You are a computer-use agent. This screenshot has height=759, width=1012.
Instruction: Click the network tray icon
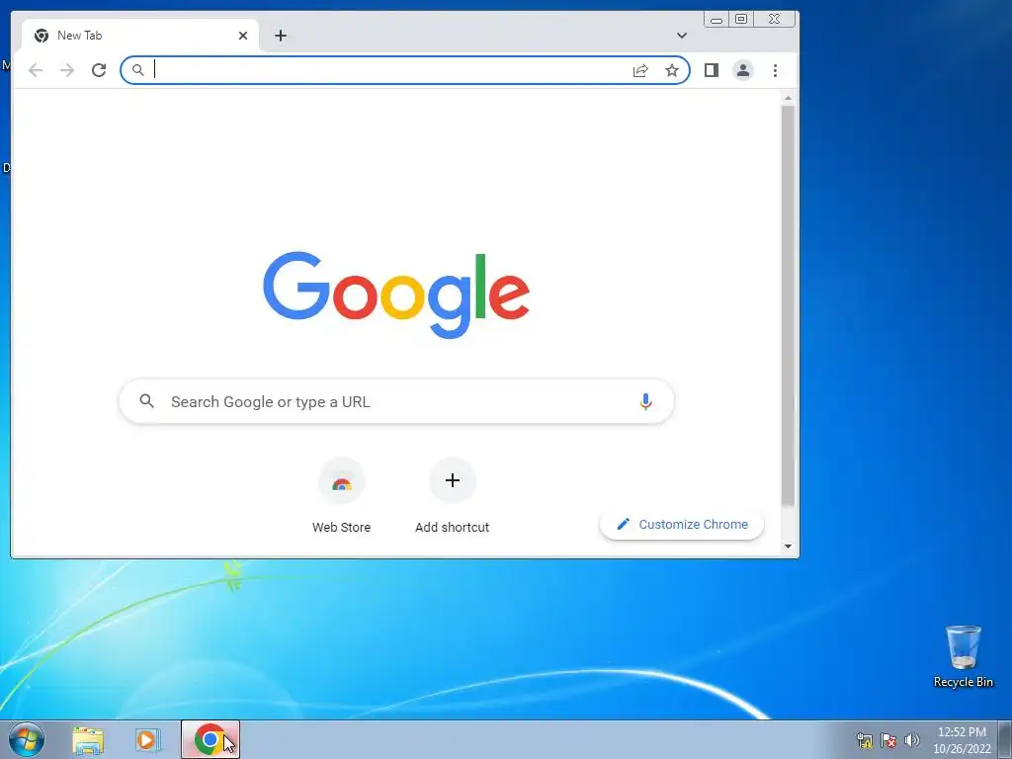coord(864,740)
